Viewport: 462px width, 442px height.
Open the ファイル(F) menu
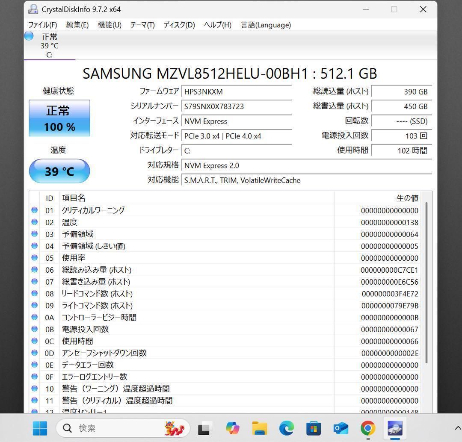[x=43, y=25]
